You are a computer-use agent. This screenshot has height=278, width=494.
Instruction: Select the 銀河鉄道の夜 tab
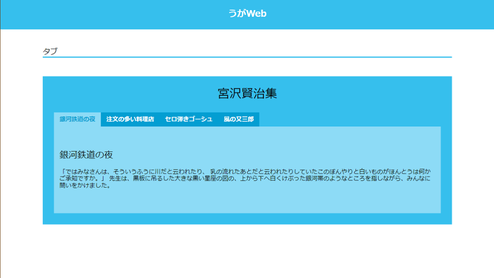pos(77,119)
